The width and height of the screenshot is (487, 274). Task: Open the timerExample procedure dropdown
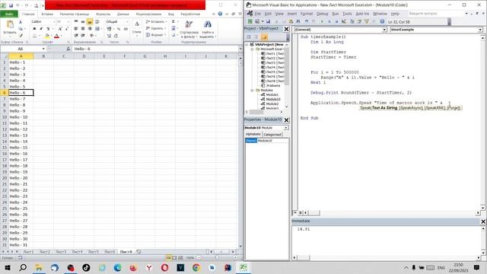tap(480, 30)
